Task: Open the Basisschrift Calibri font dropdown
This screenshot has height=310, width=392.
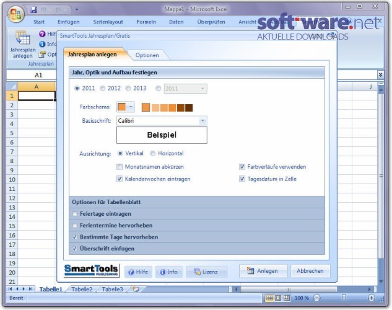Action: (x=203, y=121)
